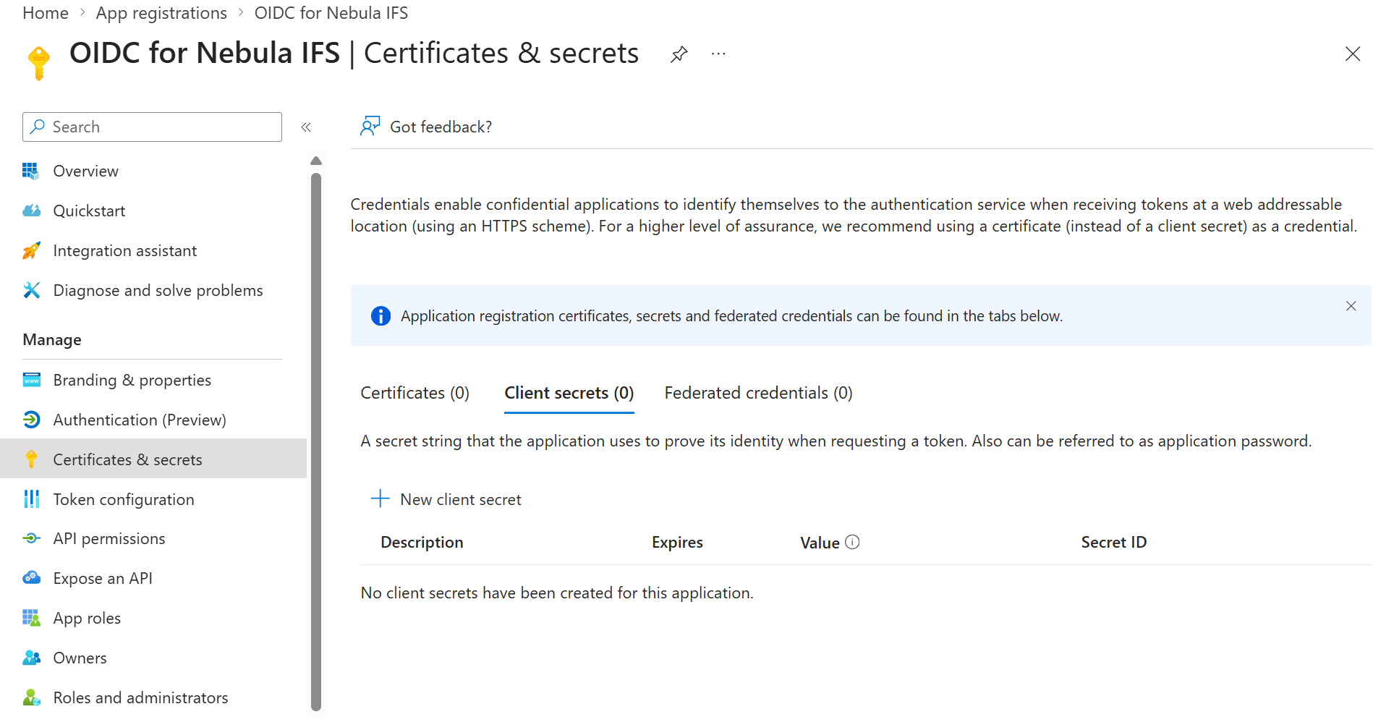1386x717 pixels.
Task: Click the Quickstart cloud icon
Action: coord(31,211)
